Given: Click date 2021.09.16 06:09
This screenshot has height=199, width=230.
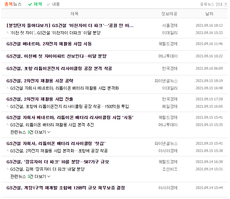Looking at the screenshot, I should pyautogui.click(x=209, y=68).
